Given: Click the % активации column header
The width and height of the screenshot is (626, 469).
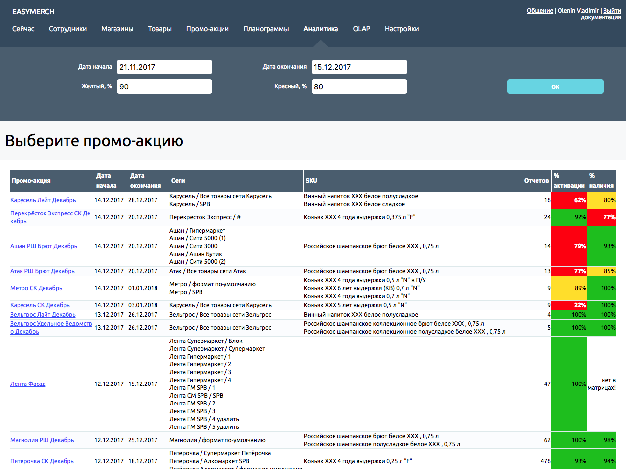Looking at the screenshot, I should click(569, 181).
